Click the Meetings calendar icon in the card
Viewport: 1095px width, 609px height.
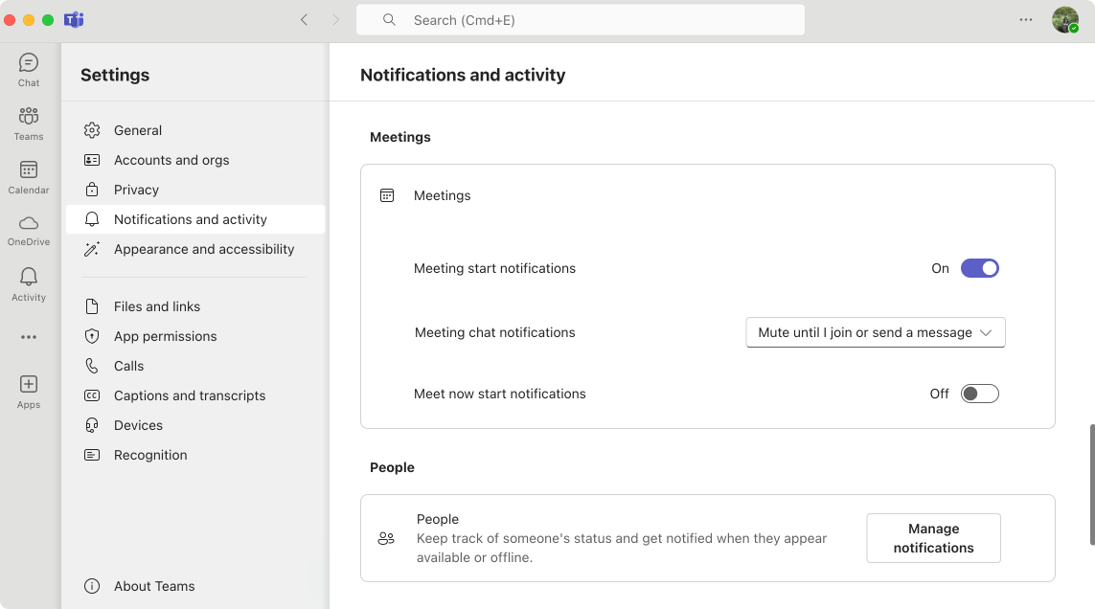(x=387, y=195)
